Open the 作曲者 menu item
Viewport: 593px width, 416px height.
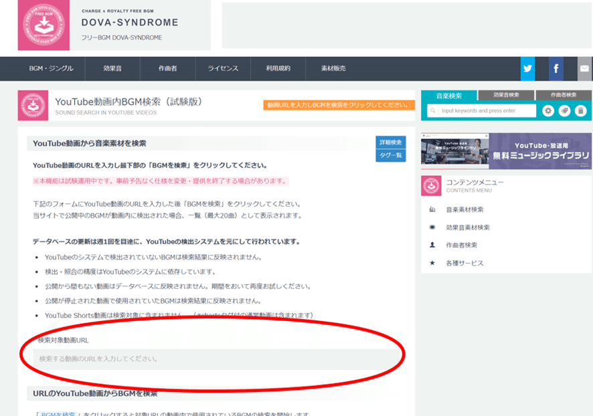pos(167,68)
